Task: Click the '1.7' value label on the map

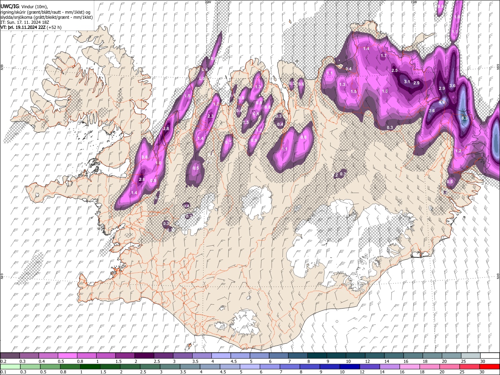Action: pos(384,56)
